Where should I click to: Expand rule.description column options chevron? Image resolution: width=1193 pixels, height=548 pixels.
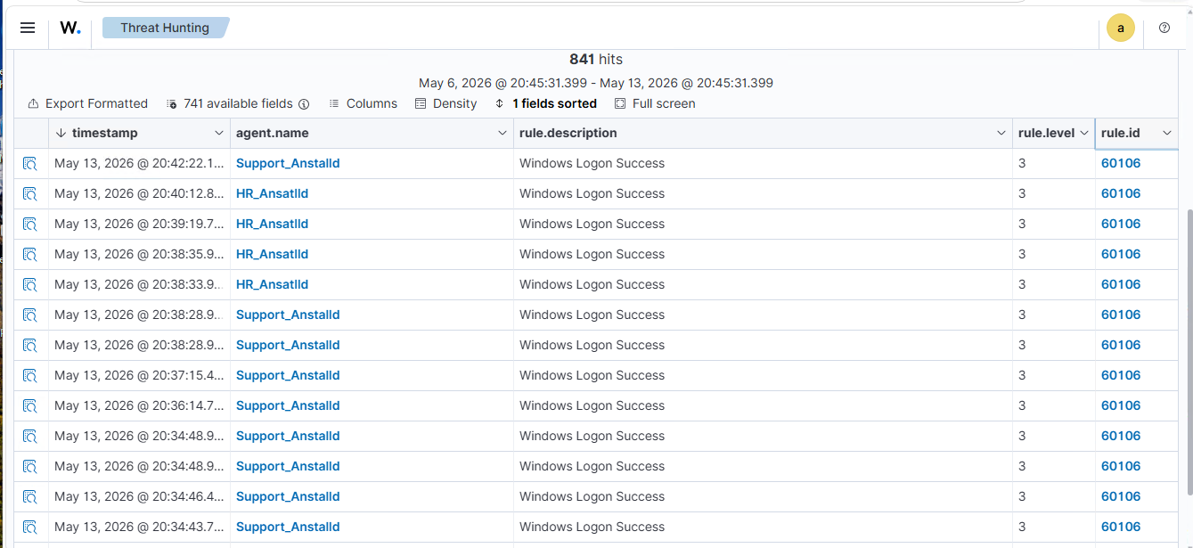coord(1001,133)
